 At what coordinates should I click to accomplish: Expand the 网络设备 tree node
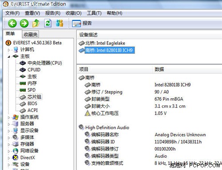click(x=9, y=151)
